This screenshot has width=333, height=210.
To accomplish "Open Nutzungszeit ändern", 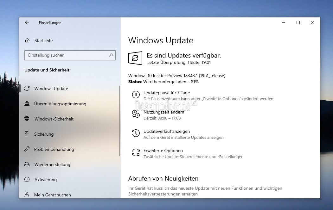I will pos(164,112).
